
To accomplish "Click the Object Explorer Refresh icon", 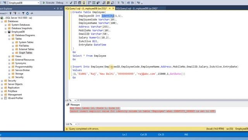I will coord(28,13).
